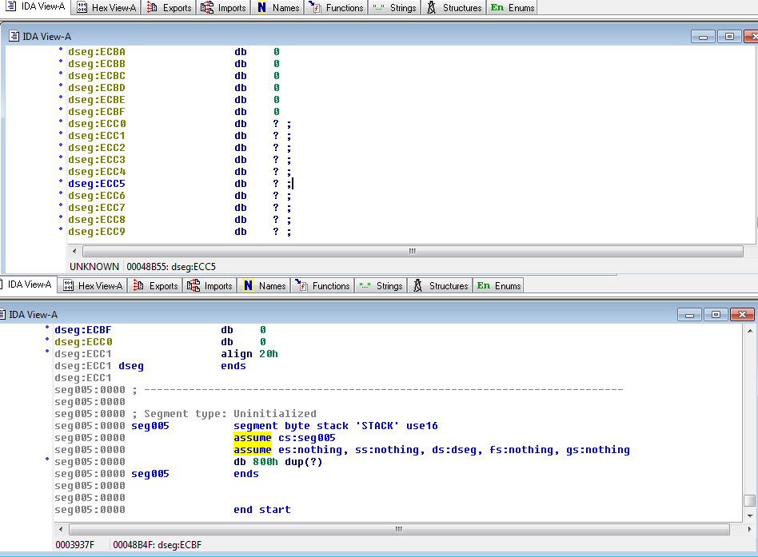Click the Structures icon in the upper tab bar
The image size is (758, 557).
(431, 8)
